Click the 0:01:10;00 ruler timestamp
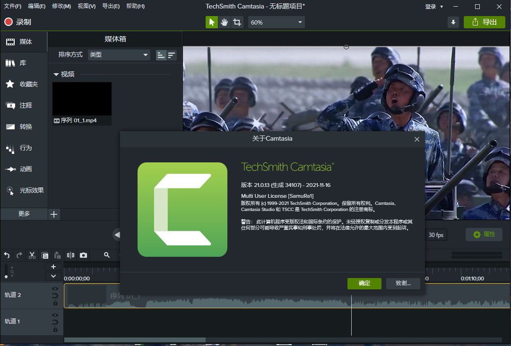Screen dimensions: 511x346 coord(472,278)
